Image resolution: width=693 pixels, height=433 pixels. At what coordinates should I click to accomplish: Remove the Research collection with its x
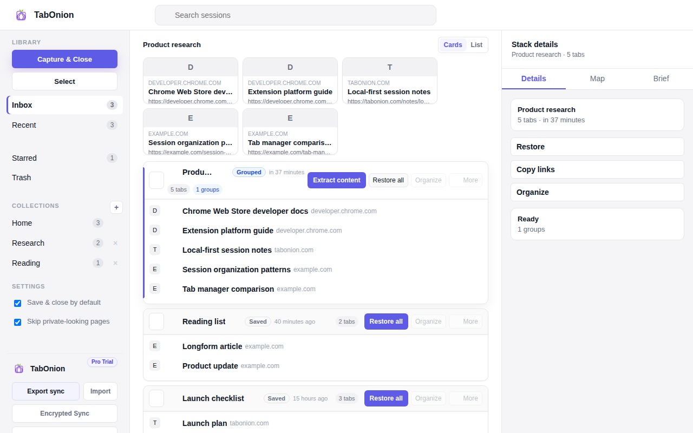[x=115, y=244]
